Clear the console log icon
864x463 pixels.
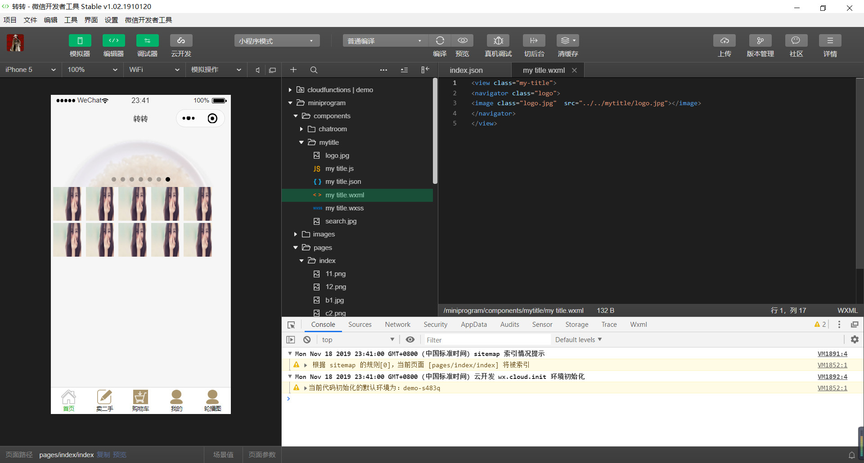click(307, 340)
